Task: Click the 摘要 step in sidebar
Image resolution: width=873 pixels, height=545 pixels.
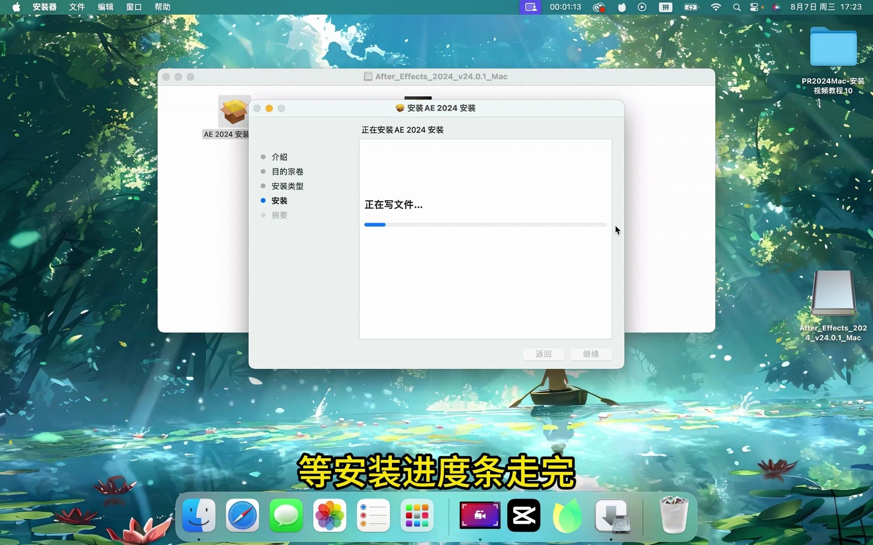Action: [x=279, y=215]
